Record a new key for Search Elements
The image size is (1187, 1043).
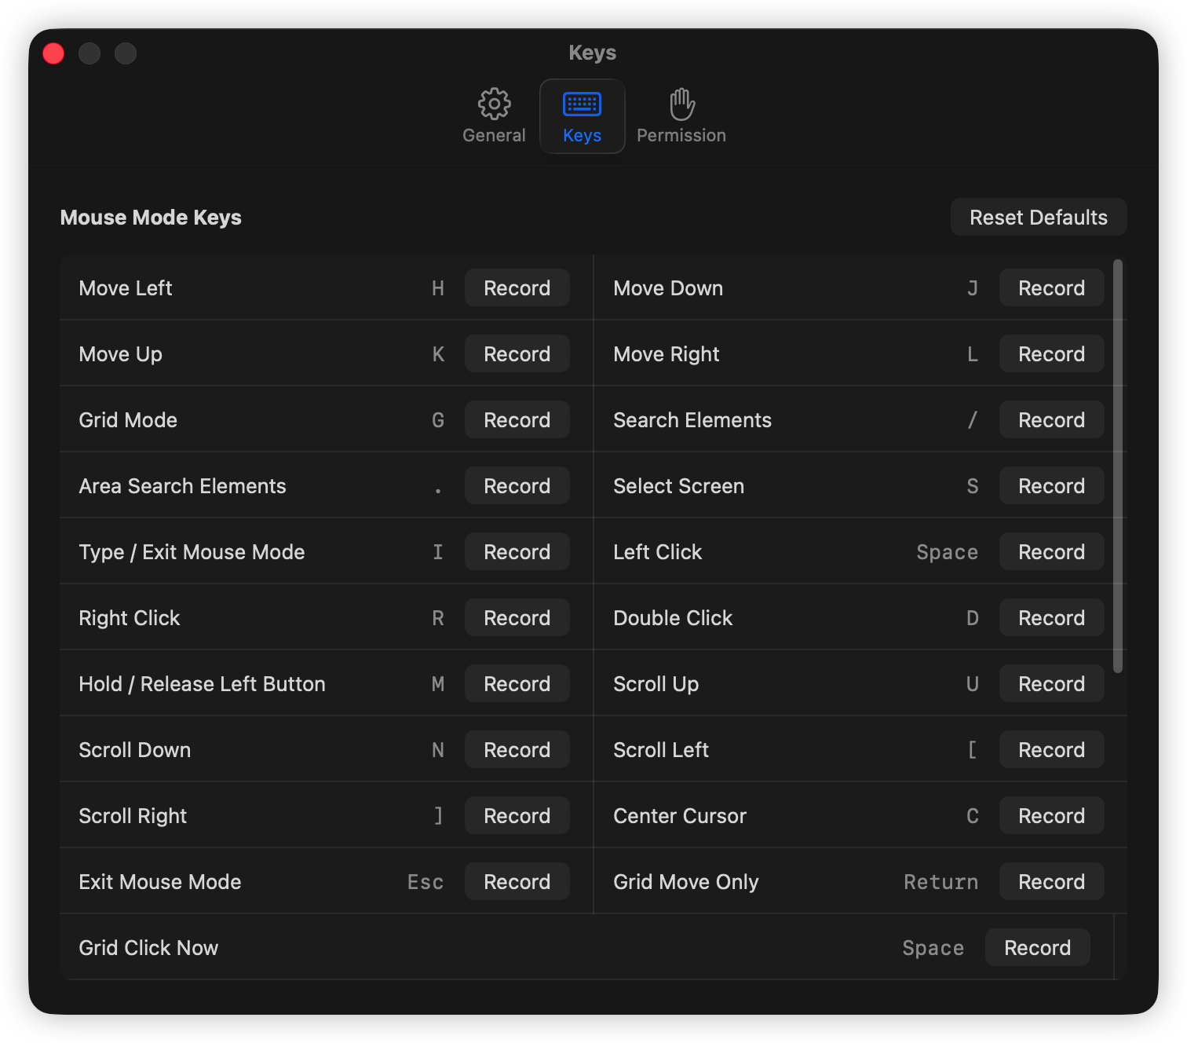tap(1051, 420)
